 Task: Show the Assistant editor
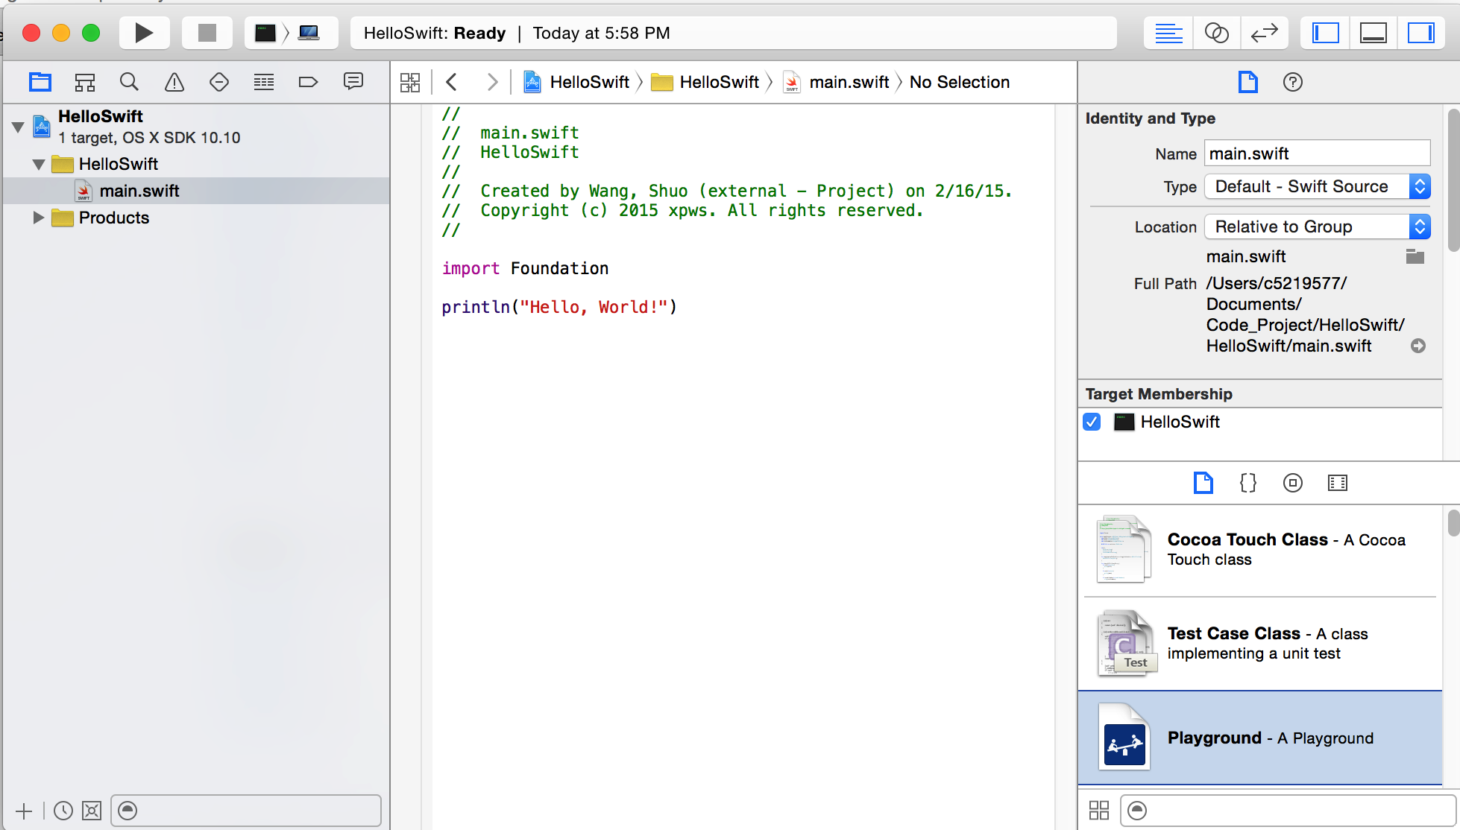(1216, 33)
